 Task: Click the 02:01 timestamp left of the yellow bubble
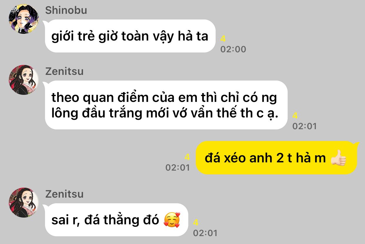pos(178,168)
